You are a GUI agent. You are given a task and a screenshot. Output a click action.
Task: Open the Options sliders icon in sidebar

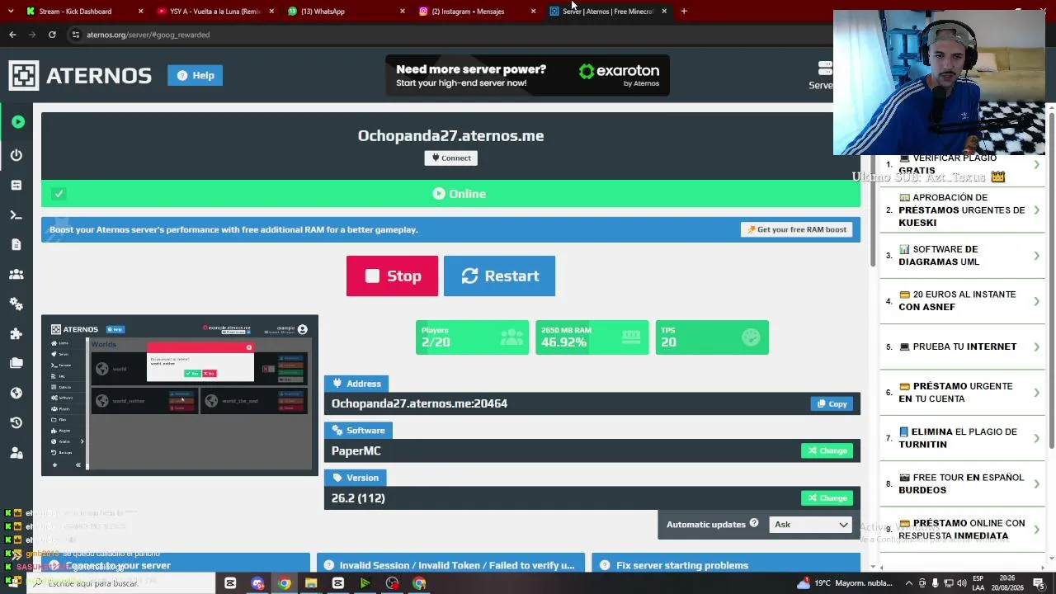pos(16,185)
